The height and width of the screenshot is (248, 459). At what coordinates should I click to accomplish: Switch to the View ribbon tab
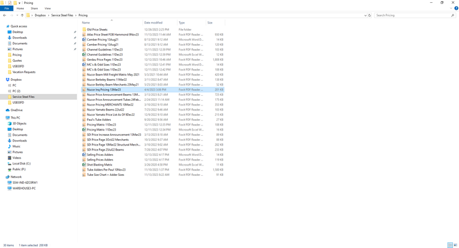[x=48, y=9]
